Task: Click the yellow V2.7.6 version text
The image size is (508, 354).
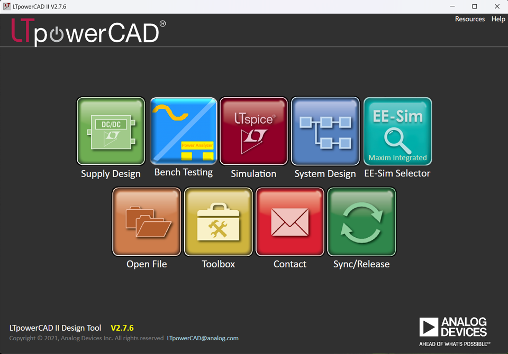Action: (122, 328)
